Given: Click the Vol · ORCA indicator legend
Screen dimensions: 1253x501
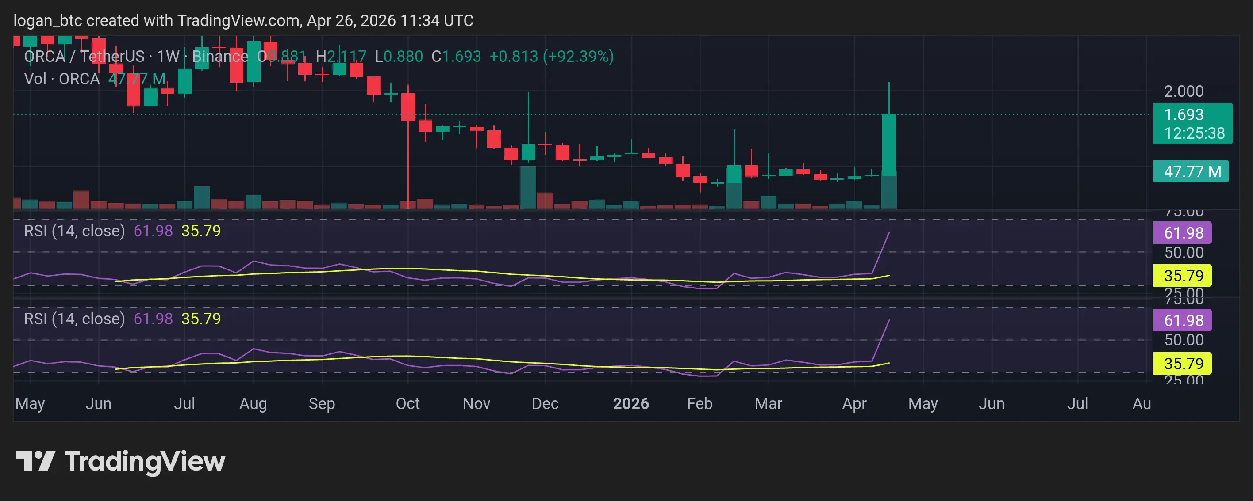Looking at the screenshot, I should 62,79.
